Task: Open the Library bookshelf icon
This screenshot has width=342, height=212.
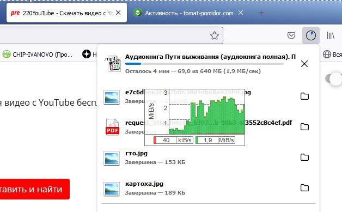Action: [331, 35]
